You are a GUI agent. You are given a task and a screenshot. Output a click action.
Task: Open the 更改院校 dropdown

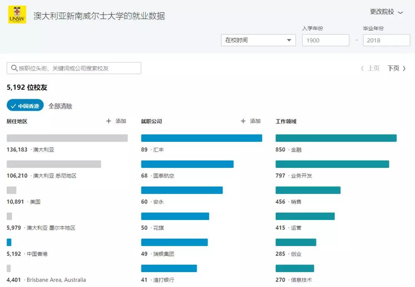coord(386,12)
